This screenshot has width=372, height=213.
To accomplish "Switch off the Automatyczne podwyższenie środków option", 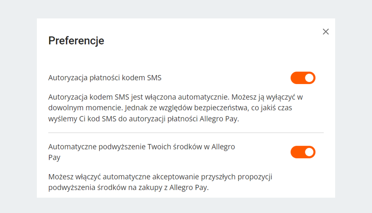I will (x=303, y=152).
